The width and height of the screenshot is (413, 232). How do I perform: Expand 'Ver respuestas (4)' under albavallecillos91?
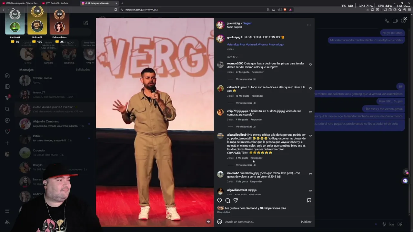coord(246,165)
